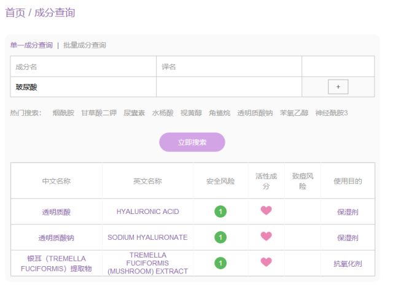Choose hot search term 水杨酸

coord(163,113)
